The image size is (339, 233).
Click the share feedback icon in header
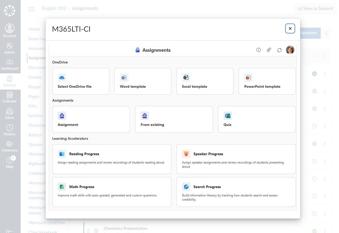(269, 50)
